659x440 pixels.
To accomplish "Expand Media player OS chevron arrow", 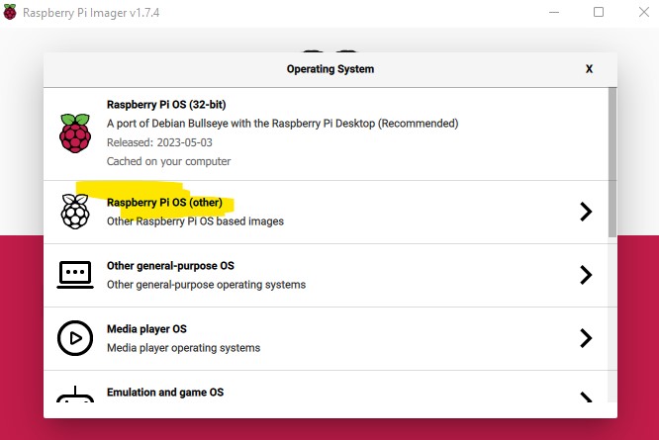I will tap(586, 338).
